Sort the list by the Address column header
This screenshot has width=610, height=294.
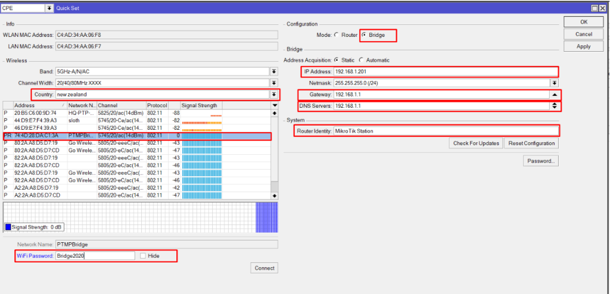tap(39, 105)
